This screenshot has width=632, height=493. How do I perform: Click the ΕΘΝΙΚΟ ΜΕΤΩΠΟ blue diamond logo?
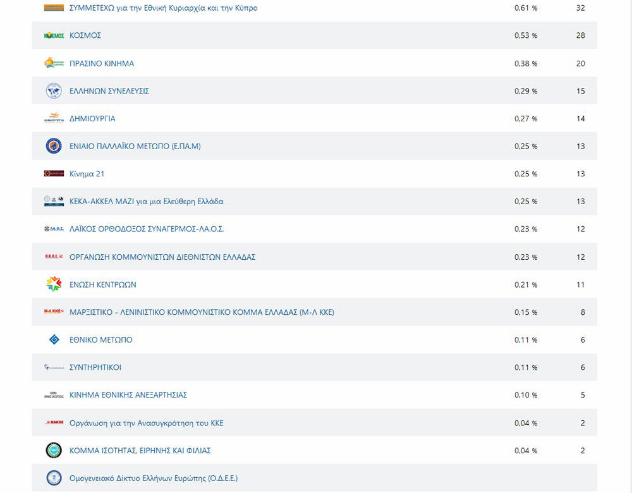coord(54,340)
